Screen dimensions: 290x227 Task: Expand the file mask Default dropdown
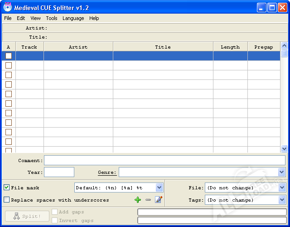(159, 188)
